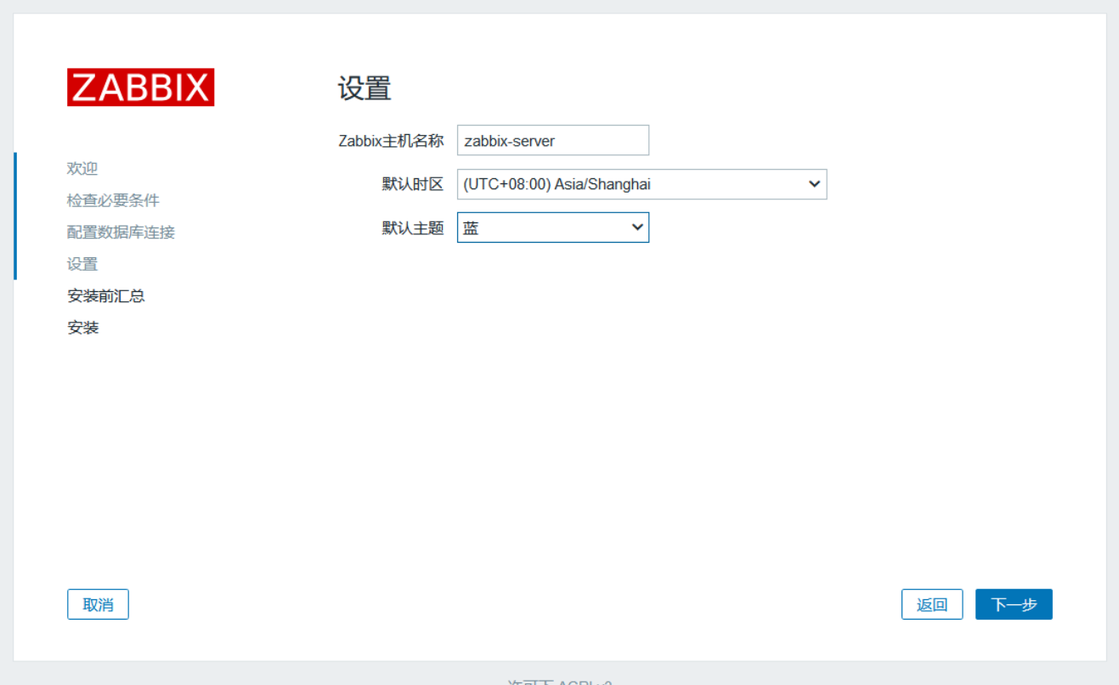
Task: Click the 下一步 button
Action: coord(1014,604)
